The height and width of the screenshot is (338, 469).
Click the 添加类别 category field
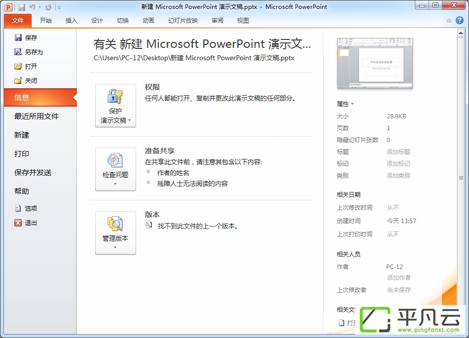398,176
